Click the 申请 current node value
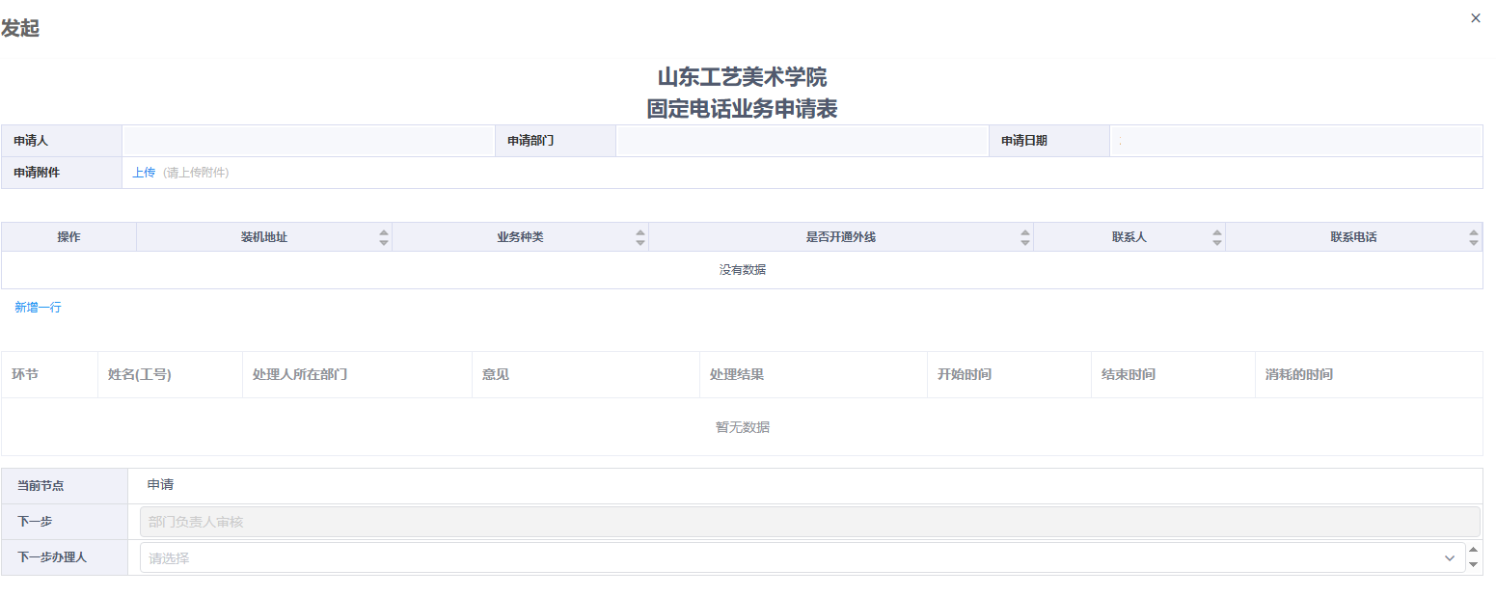Screen dimensions: 1496x596 click(x=160, y=485)
